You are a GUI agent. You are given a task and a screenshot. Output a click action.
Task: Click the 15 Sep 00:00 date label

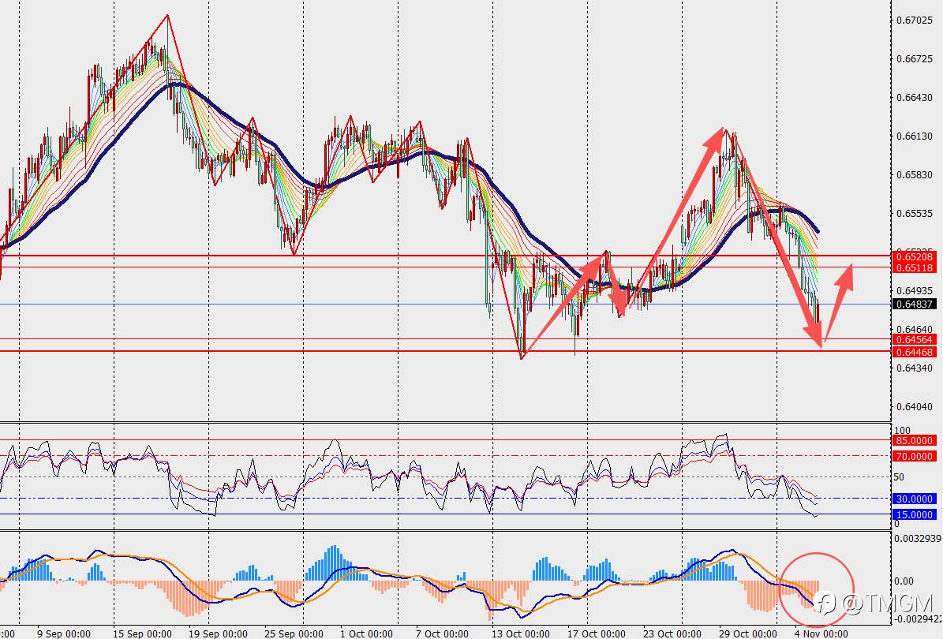(142, 633)
